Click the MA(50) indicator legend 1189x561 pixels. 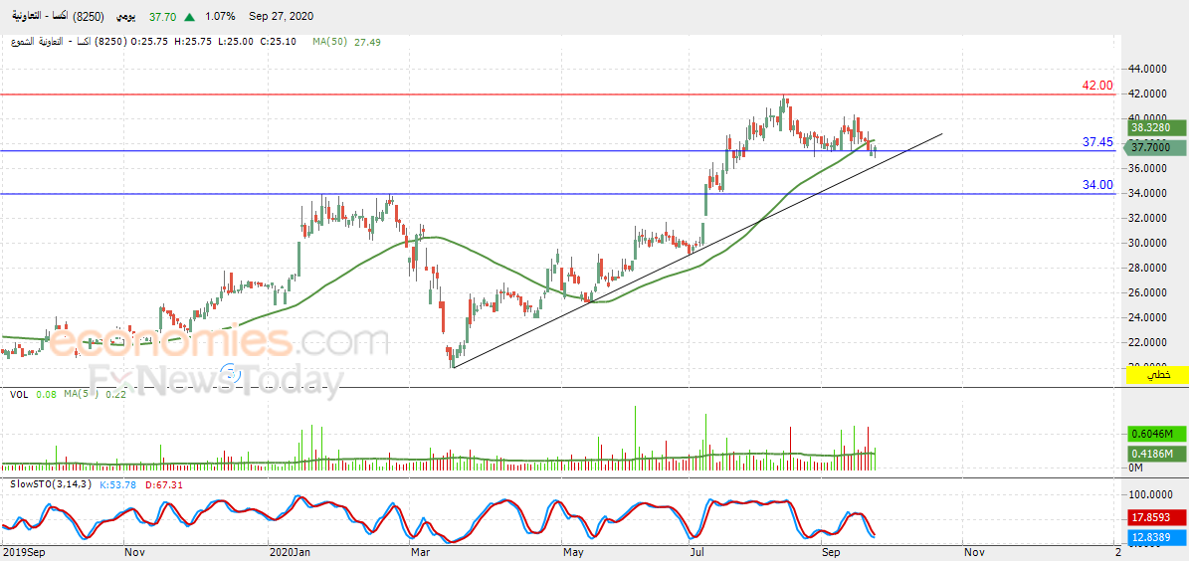[330, 43]
